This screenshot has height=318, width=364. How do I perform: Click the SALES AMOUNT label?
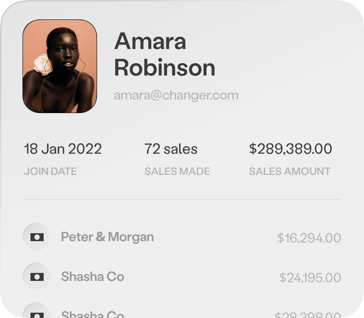(x=290, y=171)
